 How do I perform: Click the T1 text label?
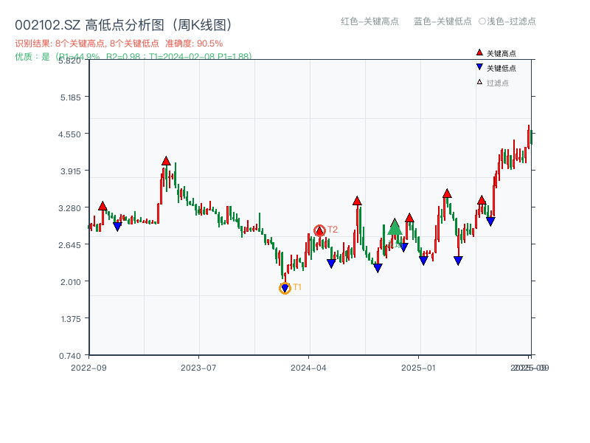point(297,287)
